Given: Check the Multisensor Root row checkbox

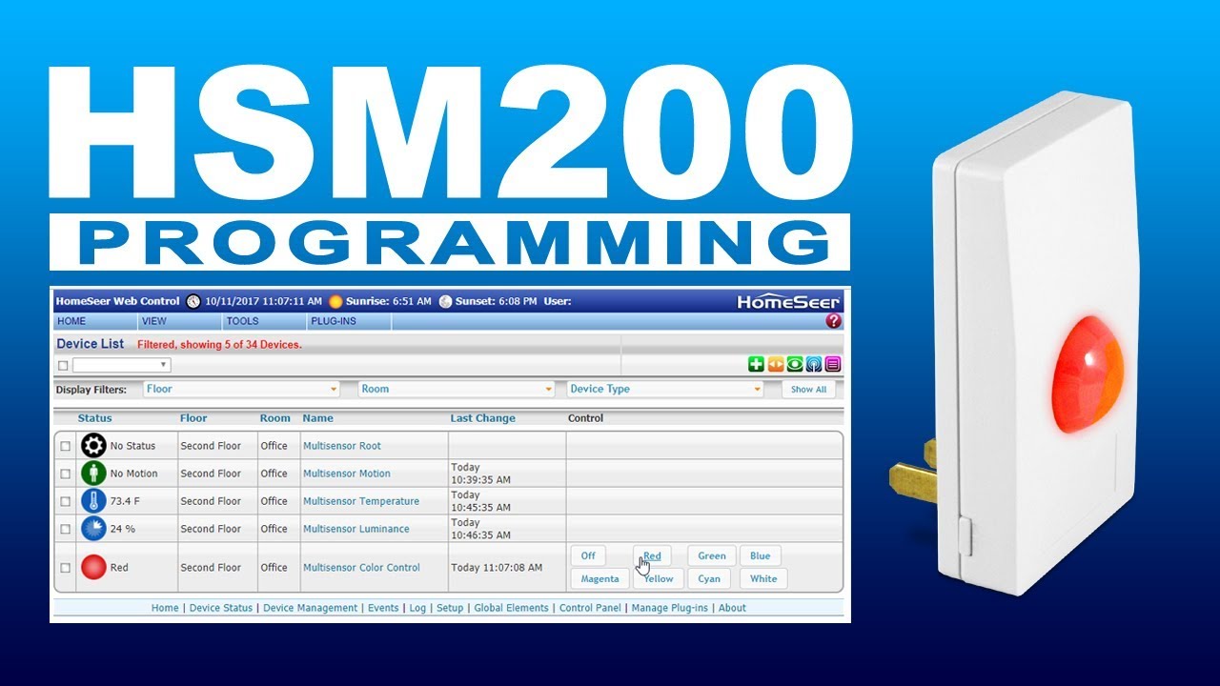Looking at the screenshot, I should point(65,446).
